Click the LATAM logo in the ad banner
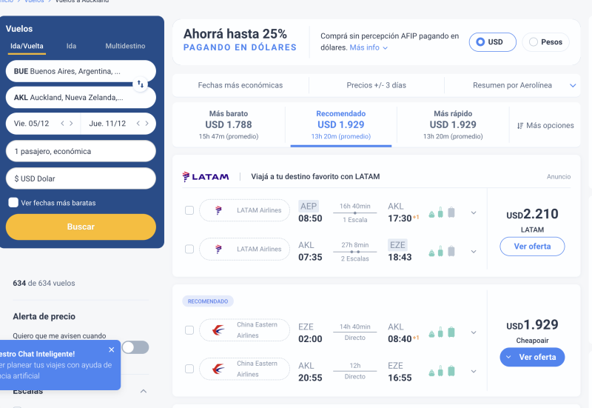The image size is (592, 408). click(x=206, y=177)
